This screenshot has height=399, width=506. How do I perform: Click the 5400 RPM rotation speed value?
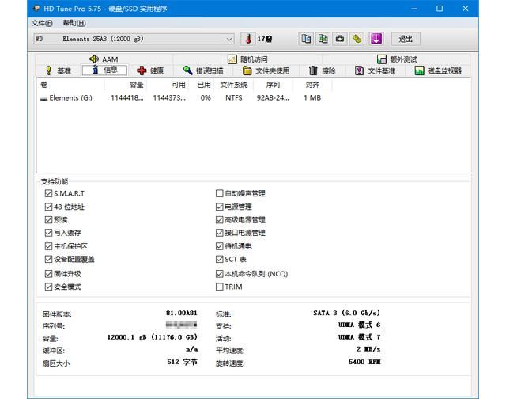364,362
